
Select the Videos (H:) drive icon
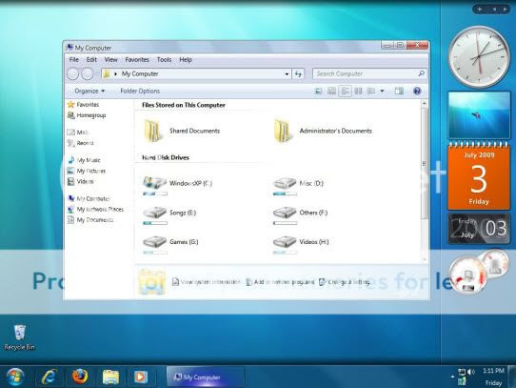pyautogui.click(x=285, y=241)
